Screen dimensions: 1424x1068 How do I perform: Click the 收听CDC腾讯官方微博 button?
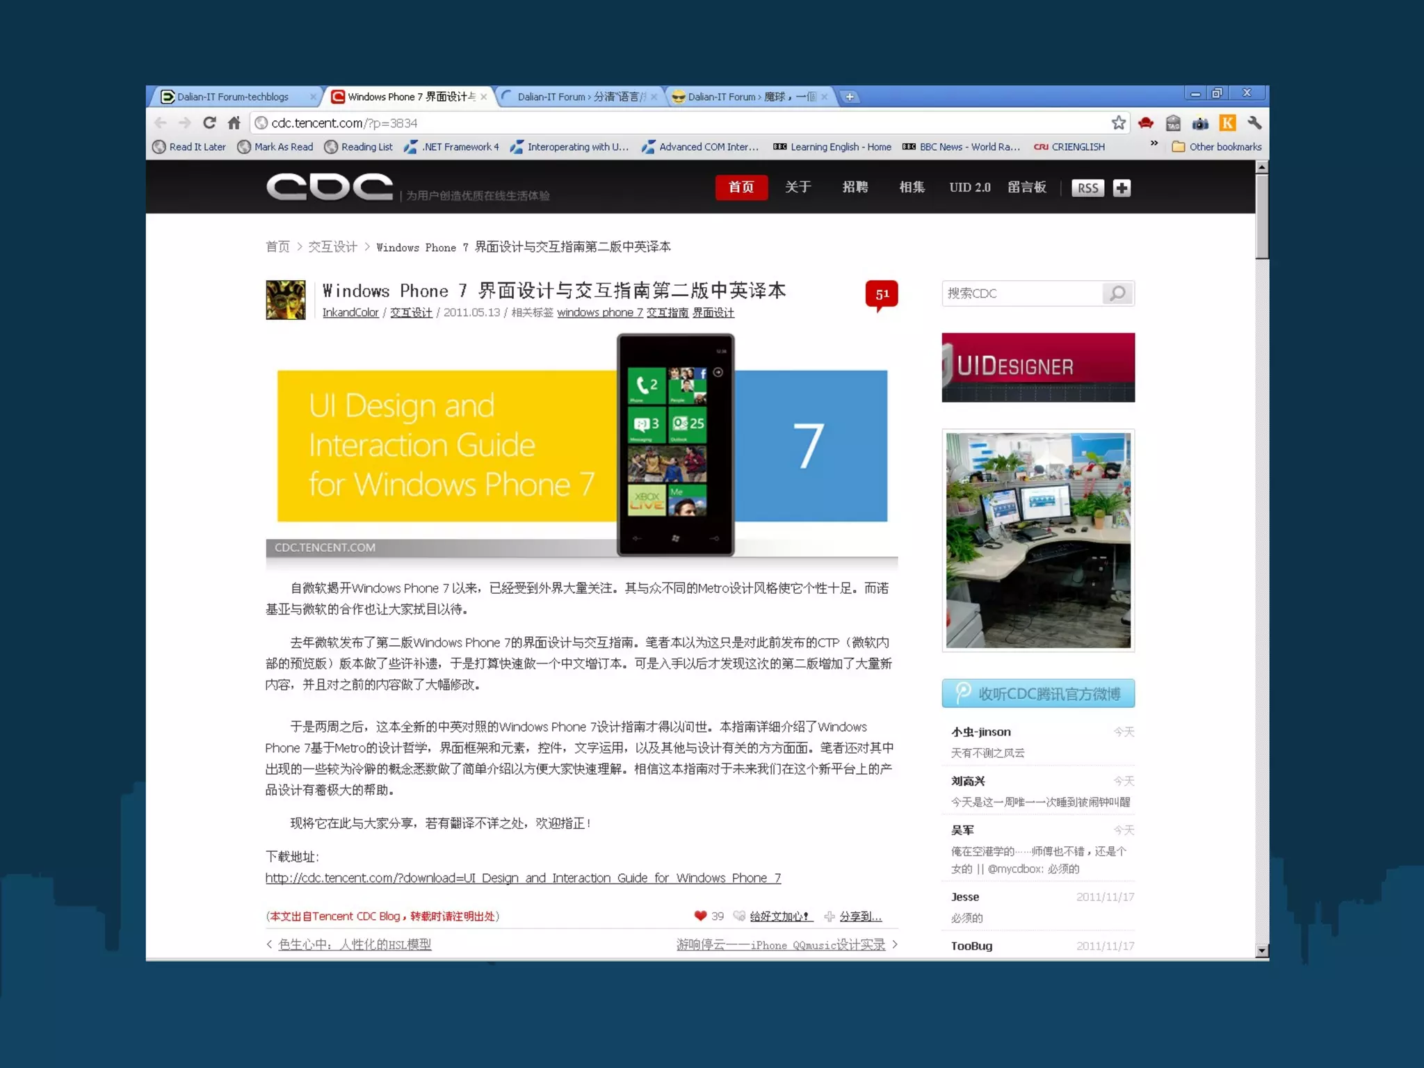1037,693
